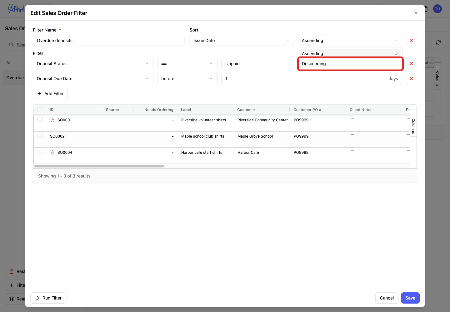Click the flame icon next to SO0004
The height and width of the screenshot is (312, 450).
point(52,153)
